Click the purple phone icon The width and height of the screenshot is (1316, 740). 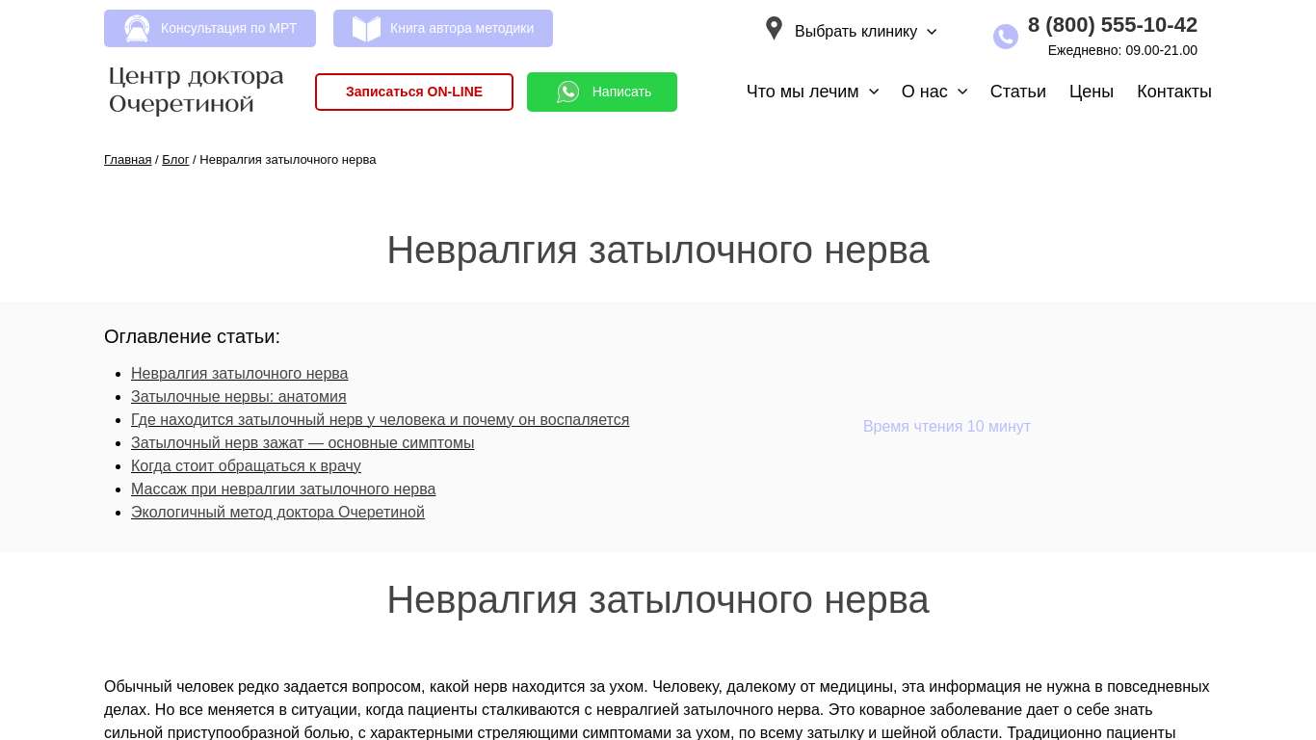[x=1005, y=37]
